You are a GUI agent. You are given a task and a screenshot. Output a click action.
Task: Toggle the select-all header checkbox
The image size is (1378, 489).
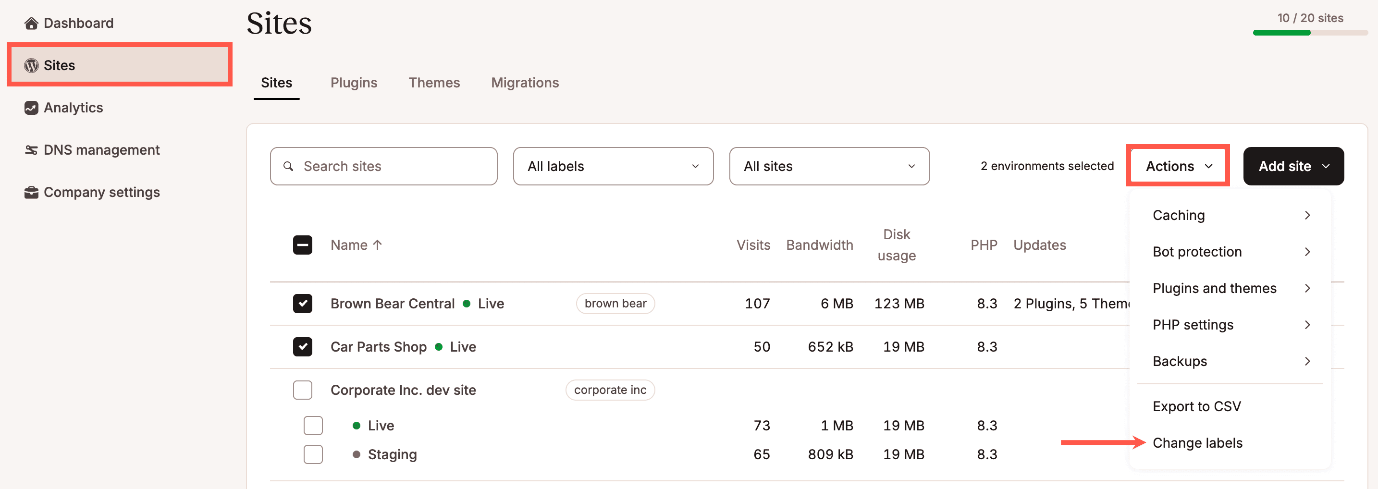tap(303, 245)
